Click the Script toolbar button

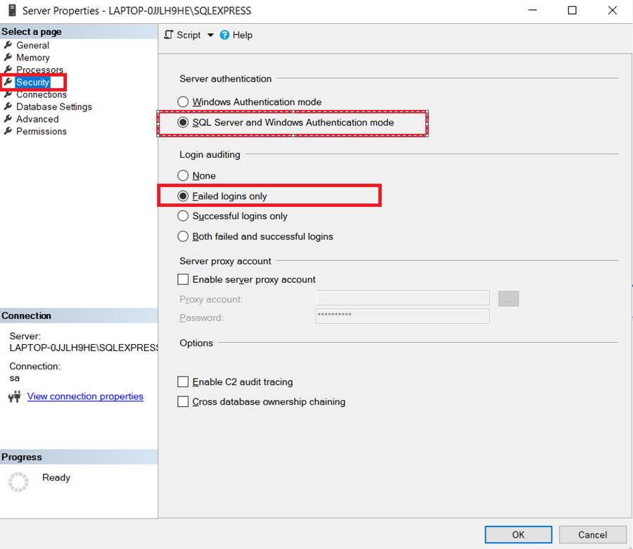pyautogui.click(x=182, y=35)
